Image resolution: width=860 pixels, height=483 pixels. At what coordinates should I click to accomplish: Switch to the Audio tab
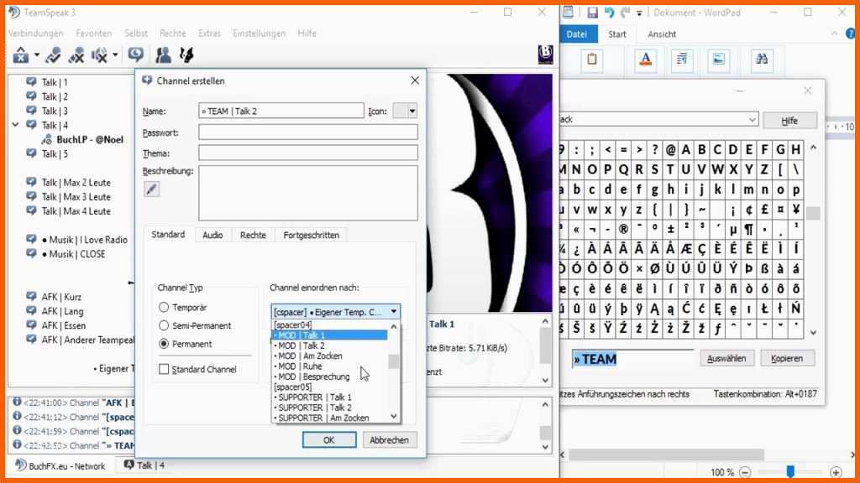coord(212,236)
